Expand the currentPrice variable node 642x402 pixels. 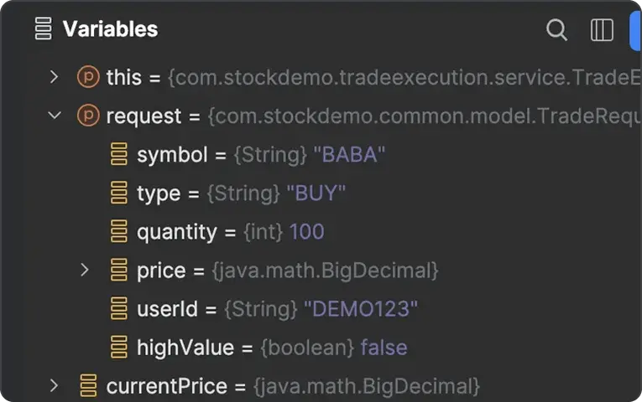(x=55, y=386)
